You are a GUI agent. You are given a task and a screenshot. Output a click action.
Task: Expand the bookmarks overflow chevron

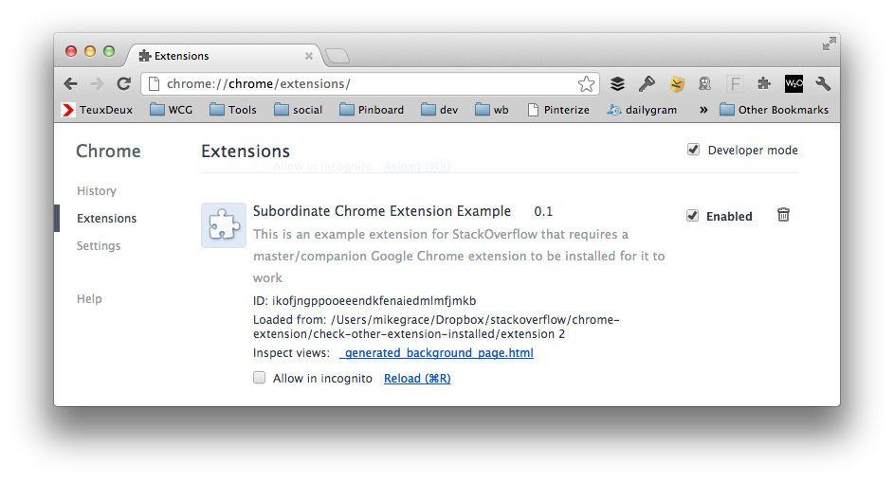(703, 110)
